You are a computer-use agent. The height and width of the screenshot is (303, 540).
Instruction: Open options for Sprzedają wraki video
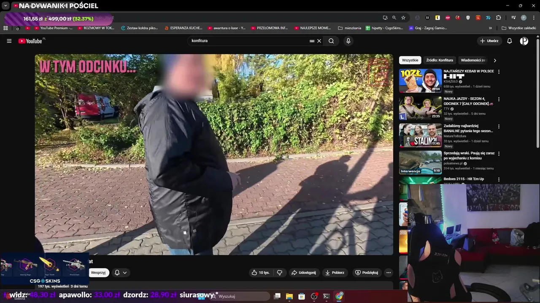(x=499, y=154)
